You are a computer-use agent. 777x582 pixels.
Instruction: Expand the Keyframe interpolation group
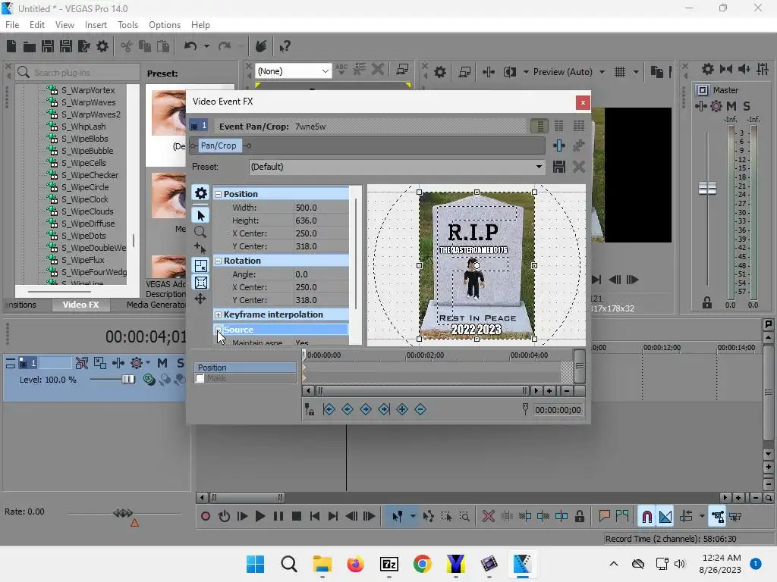click(x=218, y=314)
